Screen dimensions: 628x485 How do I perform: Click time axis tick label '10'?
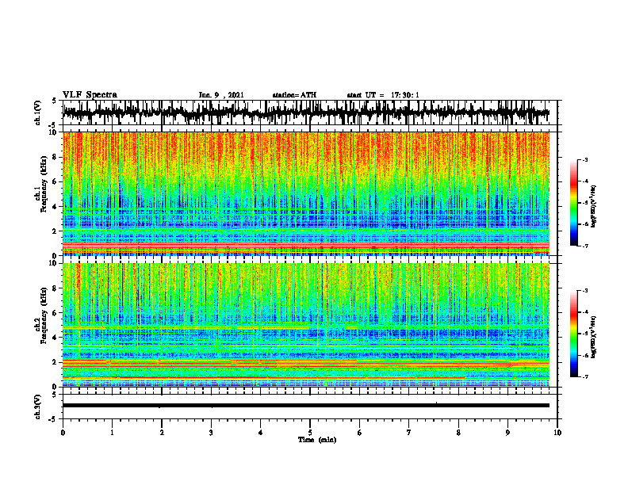[557, 433]
